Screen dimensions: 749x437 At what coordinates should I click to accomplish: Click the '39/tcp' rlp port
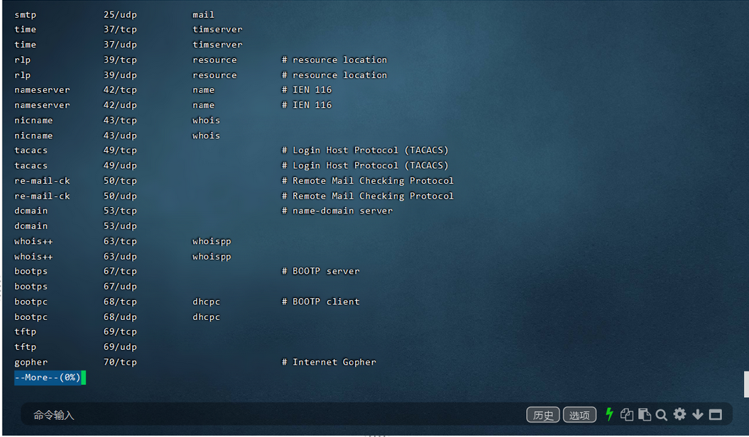coord(120,60)
